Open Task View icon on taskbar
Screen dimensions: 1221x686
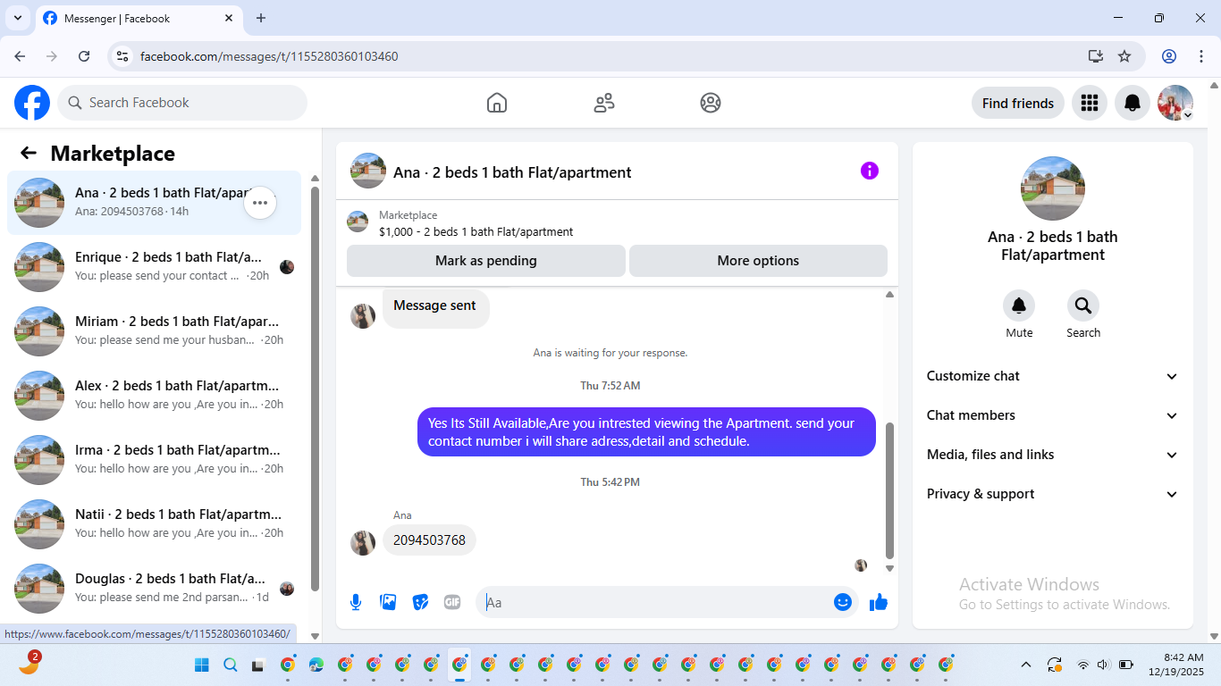(258, 665)
